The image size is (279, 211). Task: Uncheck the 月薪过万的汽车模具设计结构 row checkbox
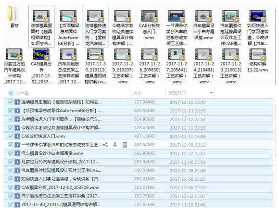tap(11, 162)
